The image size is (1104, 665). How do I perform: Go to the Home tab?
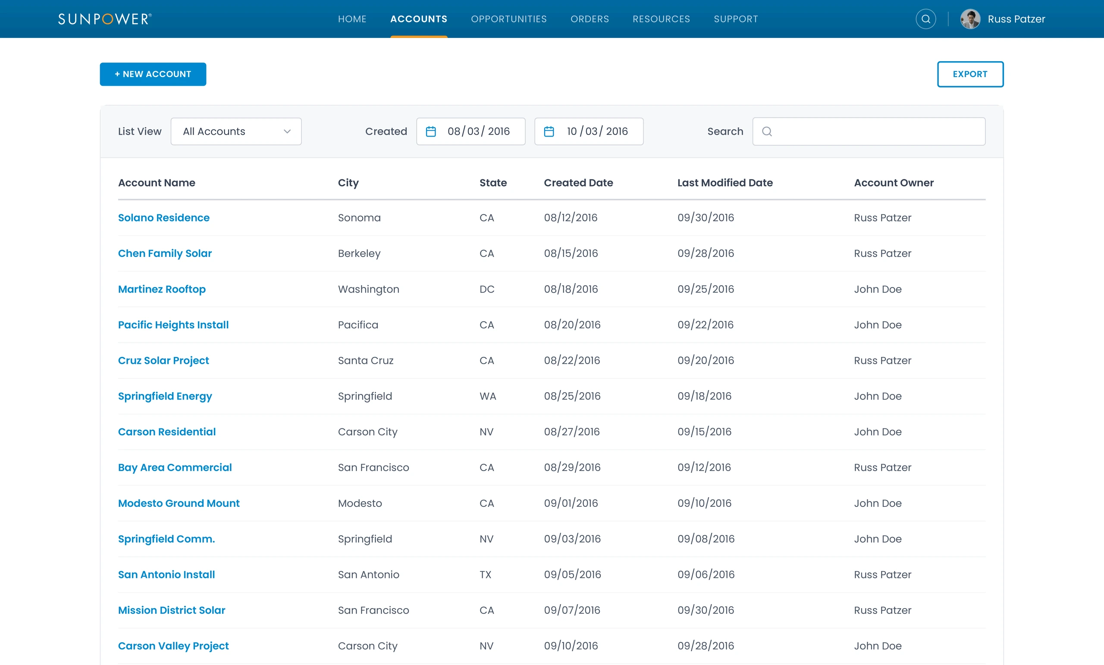pyautogui.click(x=352, y=19)
